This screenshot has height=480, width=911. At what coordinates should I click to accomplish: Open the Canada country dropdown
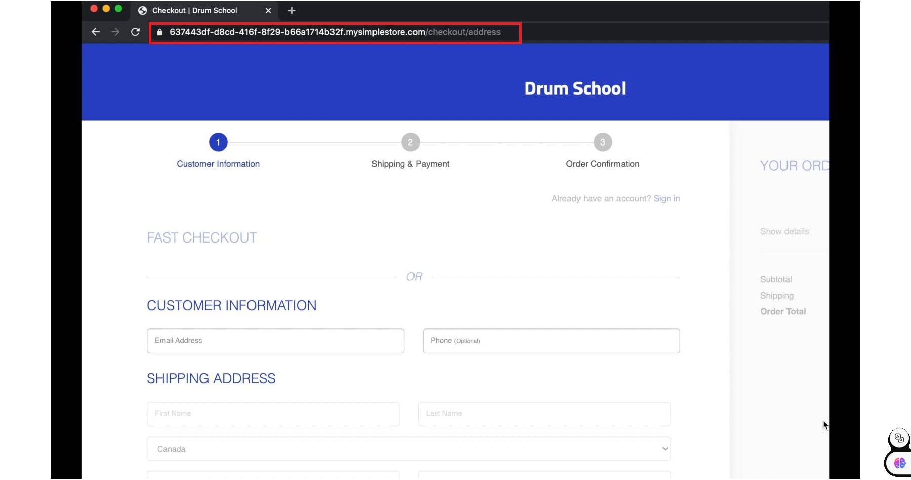tap(408, 449)
